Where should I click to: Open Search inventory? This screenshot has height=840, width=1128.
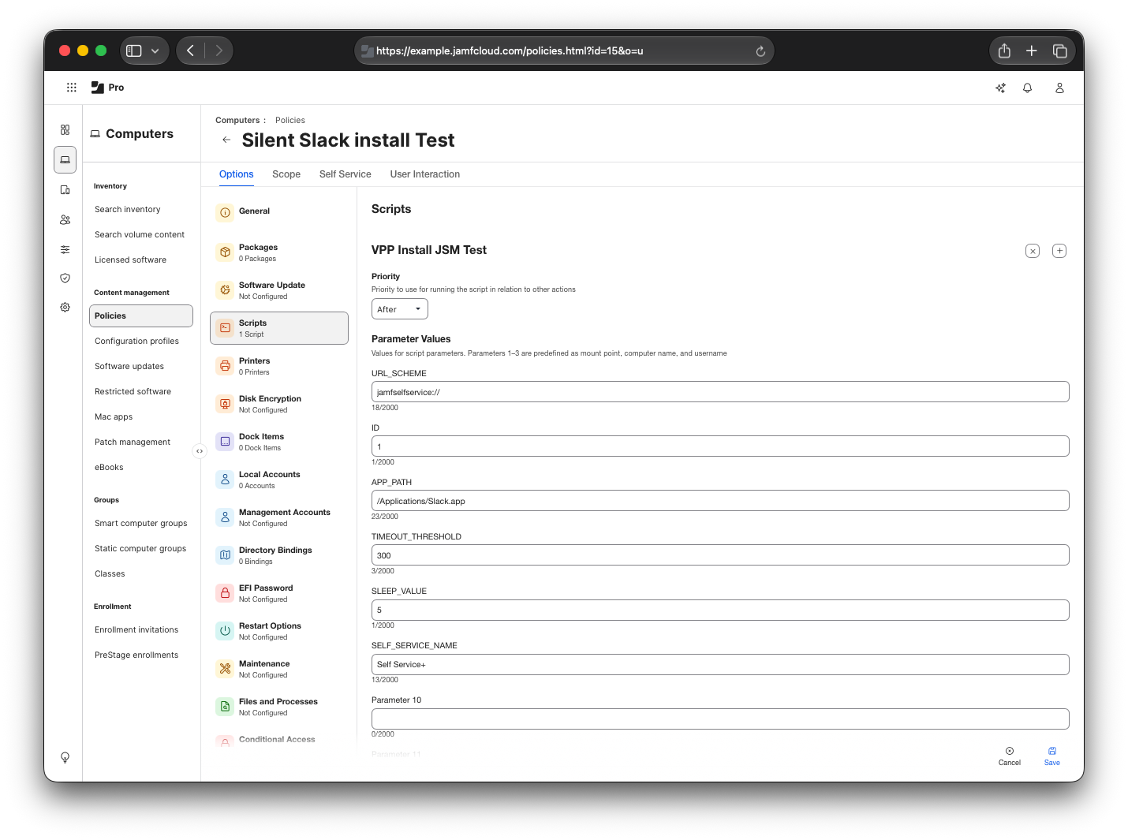[128, 210]
